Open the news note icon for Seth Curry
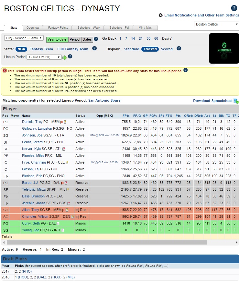Screen dimensions: 239x281 58,224
